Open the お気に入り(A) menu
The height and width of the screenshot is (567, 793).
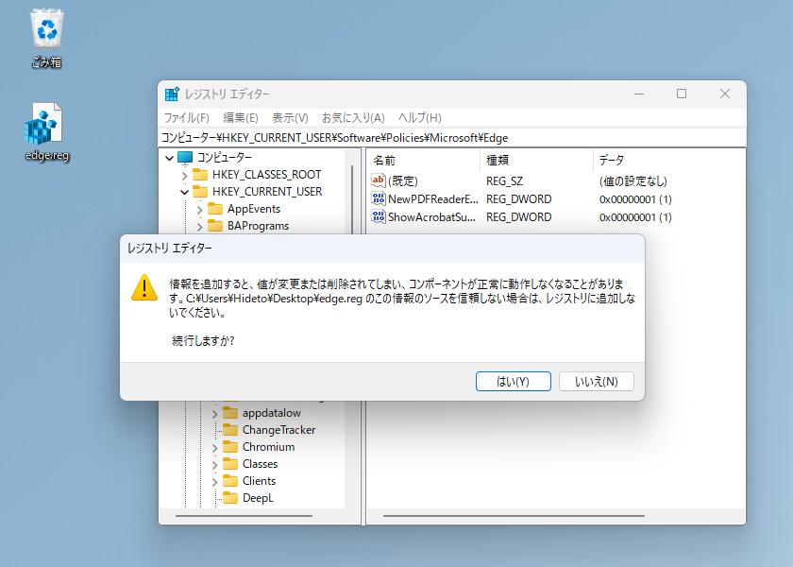(353, 118)
